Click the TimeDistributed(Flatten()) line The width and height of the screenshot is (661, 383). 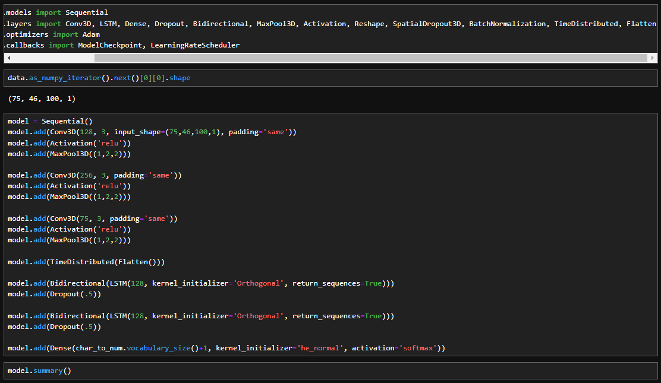coord(86,262)
